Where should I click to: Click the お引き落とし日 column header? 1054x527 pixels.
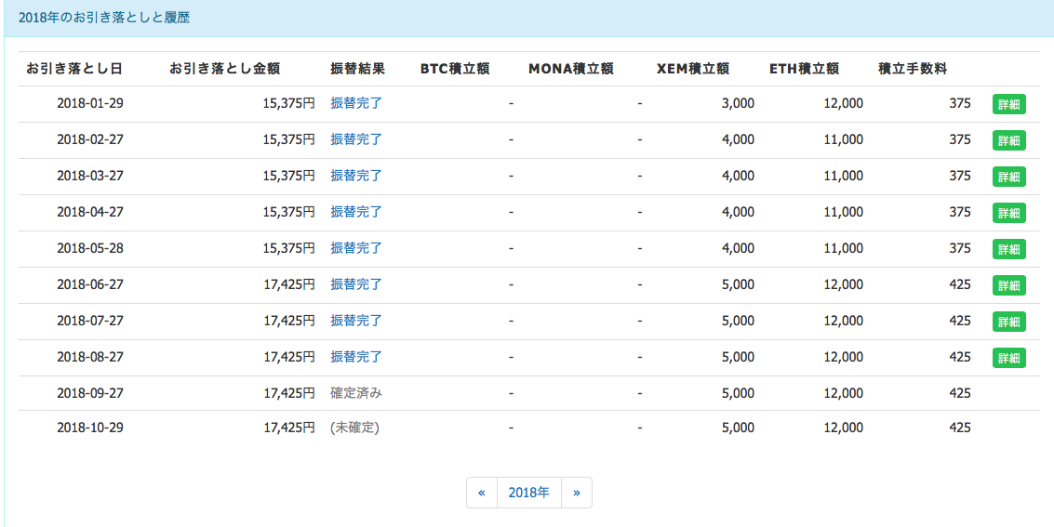point(74,69)
